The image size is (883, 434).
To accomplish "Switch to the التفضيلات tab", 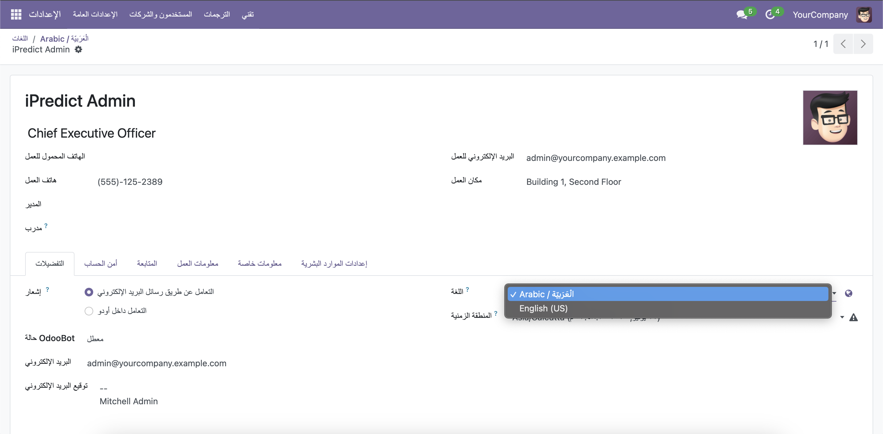I will click(50, 263).
